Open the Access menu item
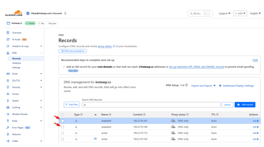This screenshot has width=264, height=147. (15, 94)
